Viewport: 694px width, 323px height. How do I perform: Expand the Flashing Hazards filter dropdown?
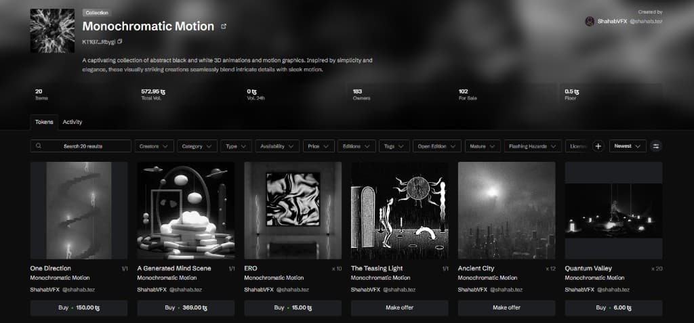[x=533, y=146]
